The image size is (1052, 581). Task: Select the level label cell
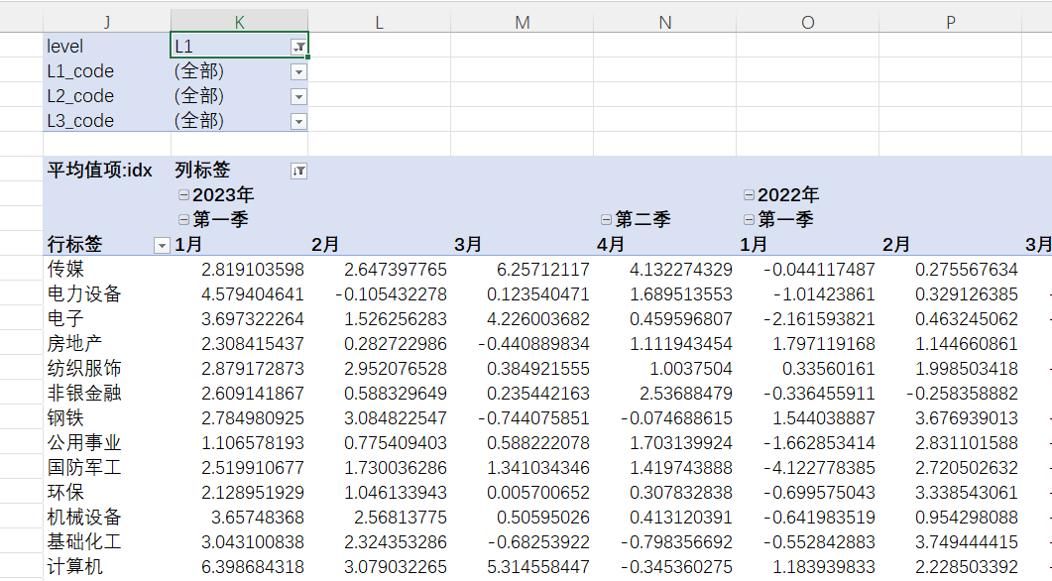pos(107,47)
